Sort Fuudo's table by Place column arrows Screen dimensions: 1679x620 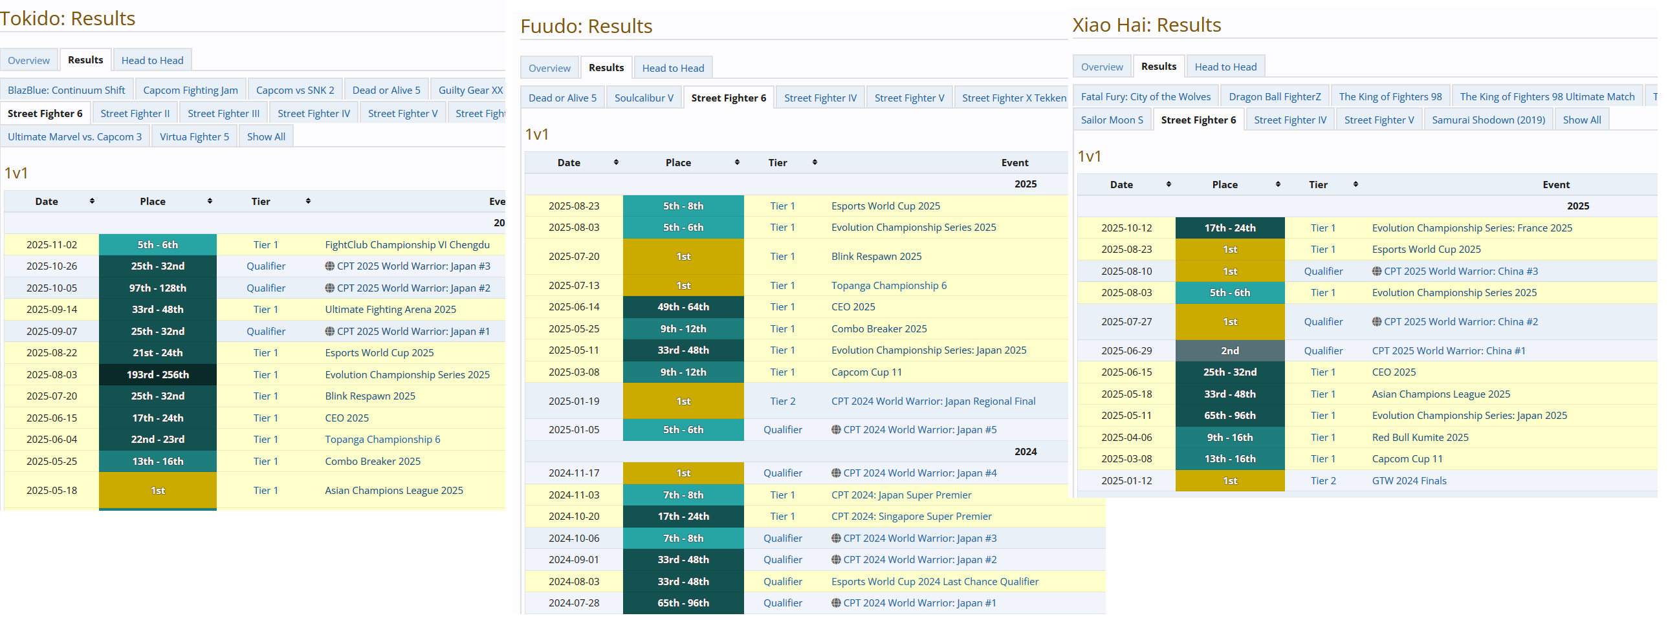coord(736,162)
